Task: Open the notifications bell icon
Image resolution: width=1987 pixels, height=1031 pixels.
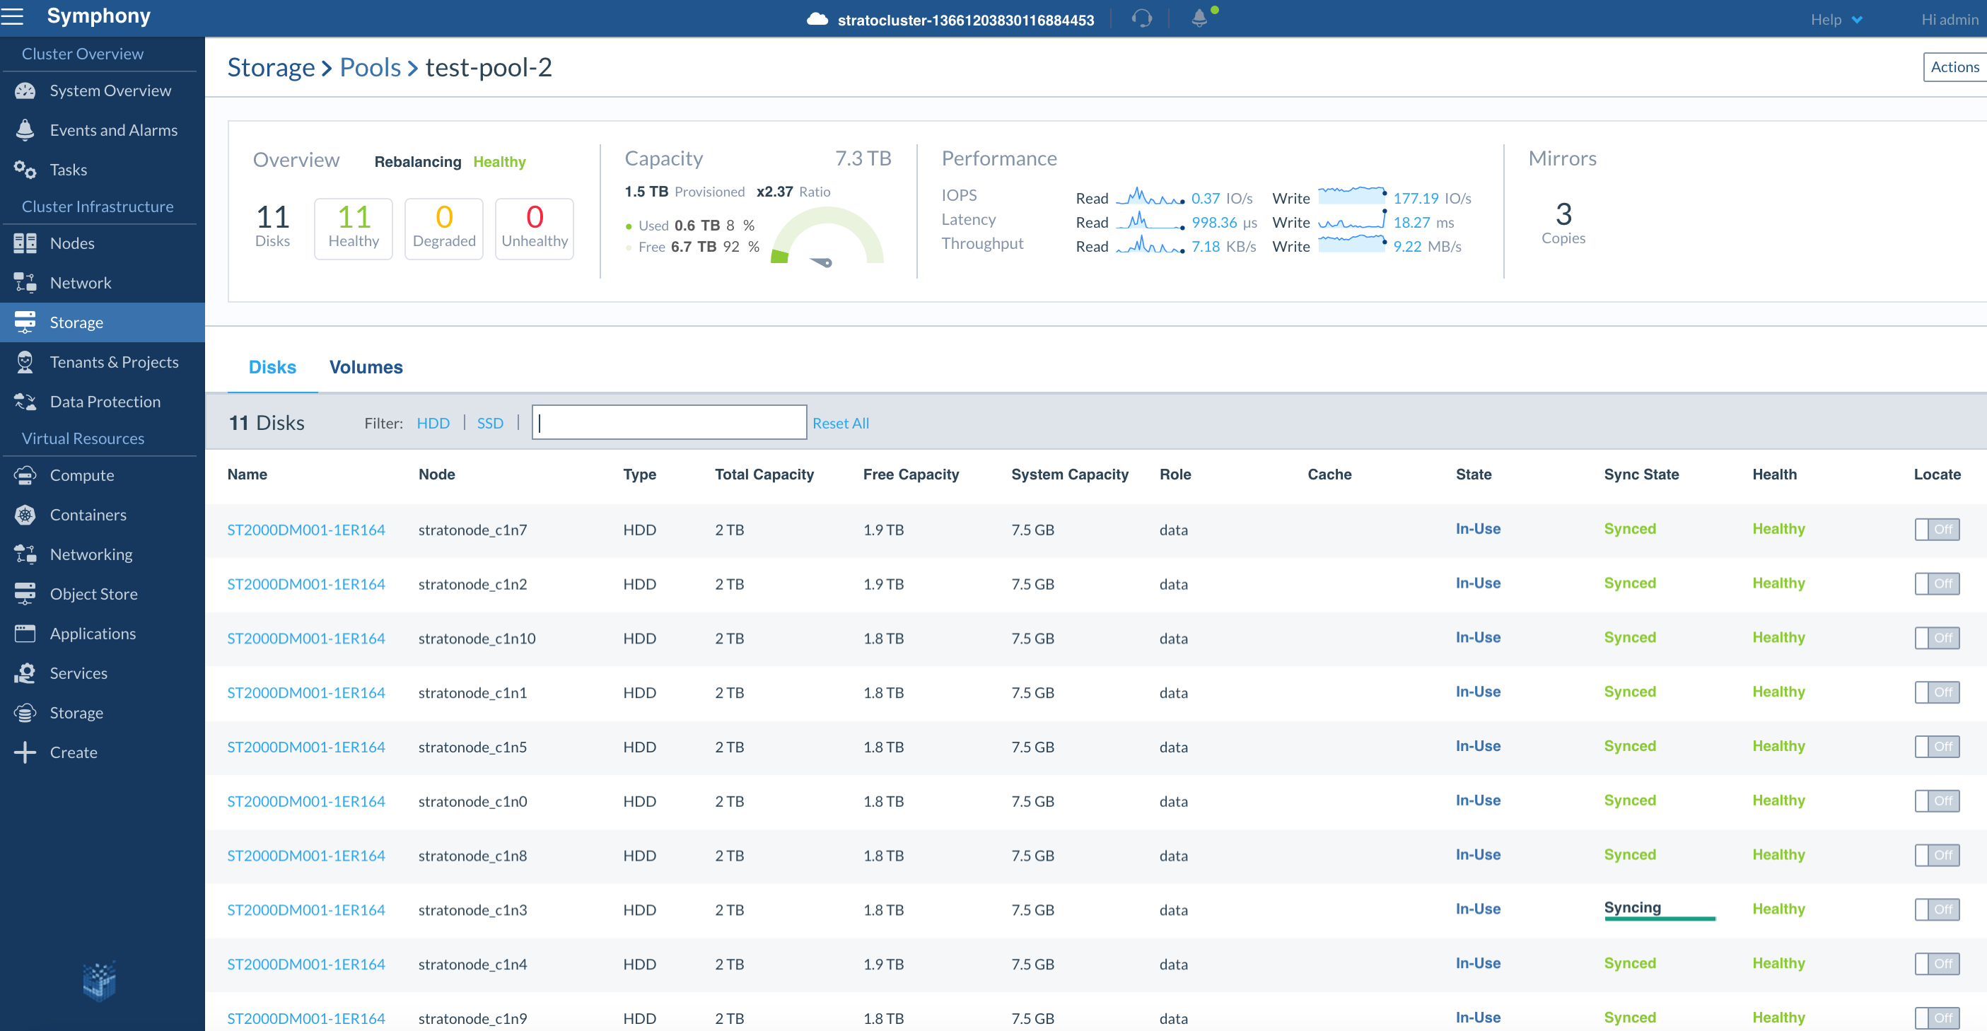Action: coord(1199,18)
